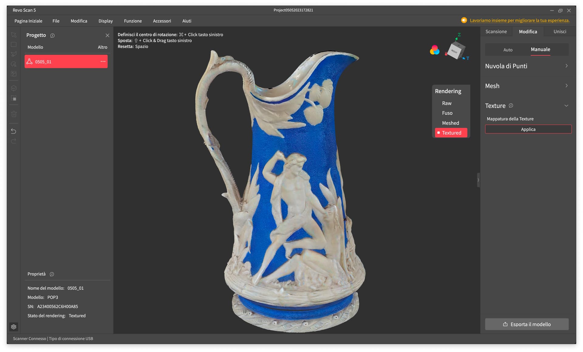Open the Aiuti menu

187,21
